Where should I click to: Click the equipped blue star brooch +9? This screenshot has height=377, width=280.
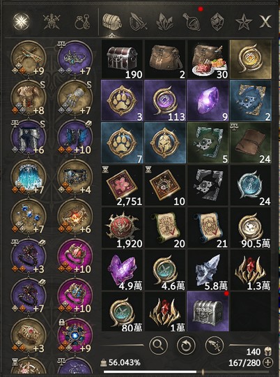(75, 336)
